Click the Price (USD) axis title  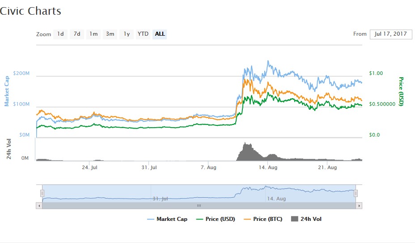point(401,91)
